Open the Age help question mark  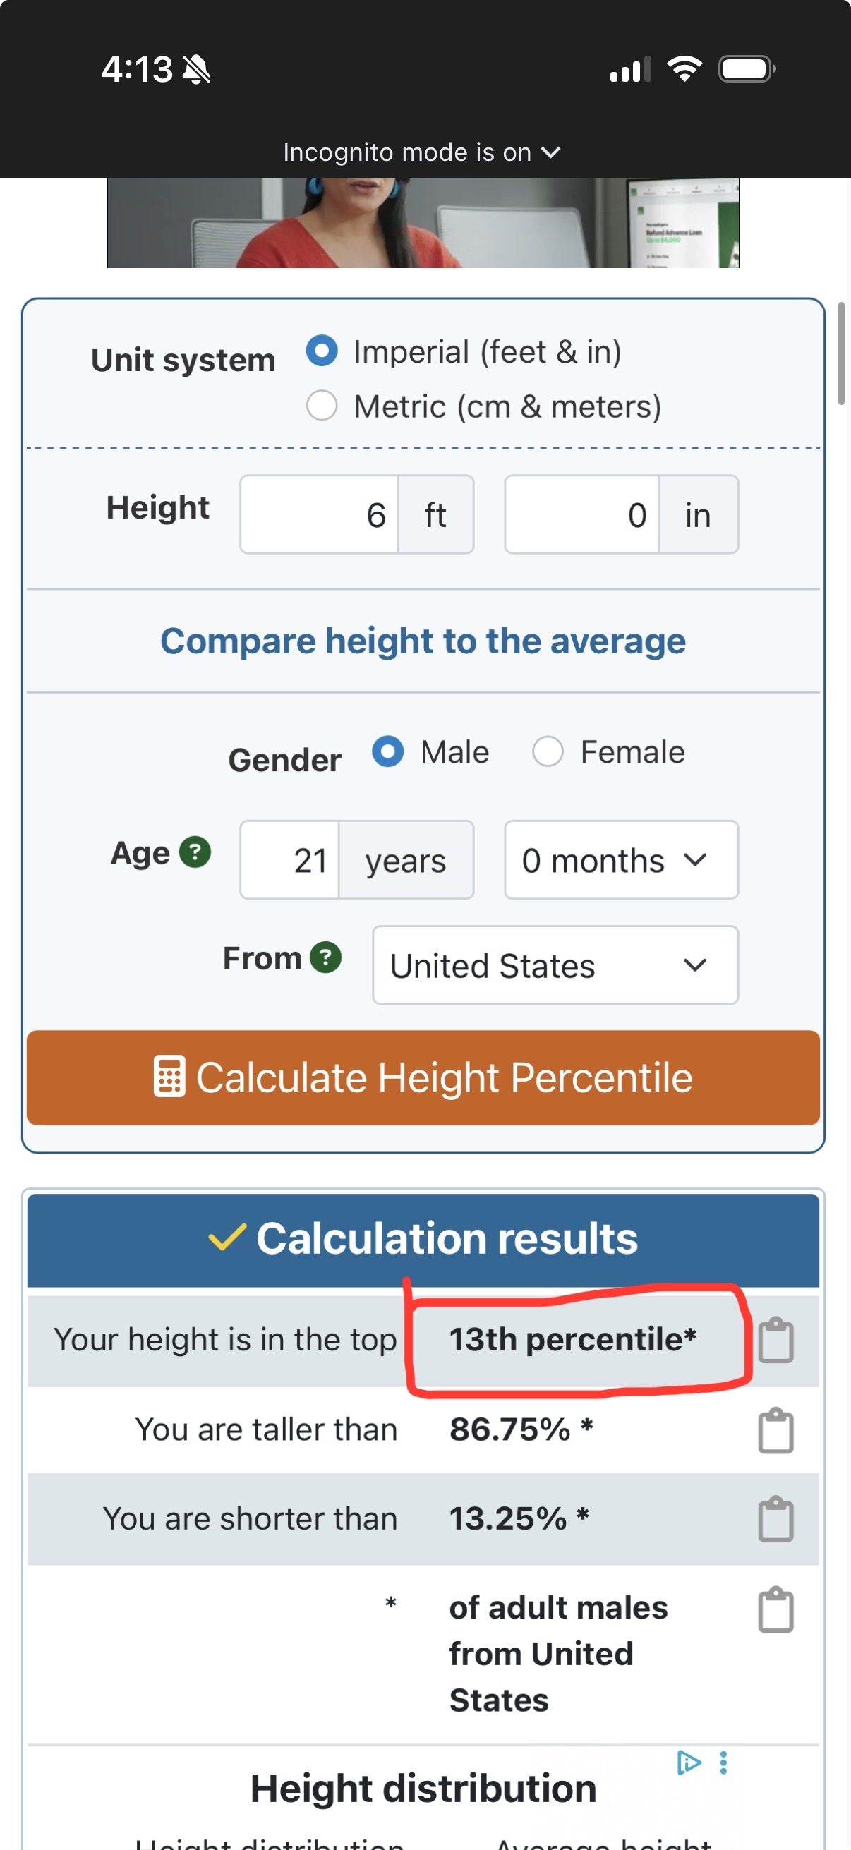[195, 852]
